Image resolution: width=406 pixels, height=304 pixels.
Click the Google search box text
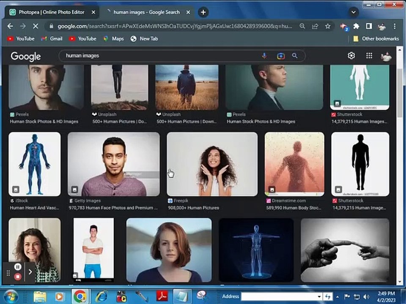pos(82,56)
